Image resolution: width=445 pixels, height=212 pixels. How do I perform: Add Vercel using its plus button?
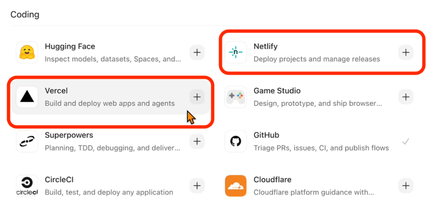click(x=197, y=97)
